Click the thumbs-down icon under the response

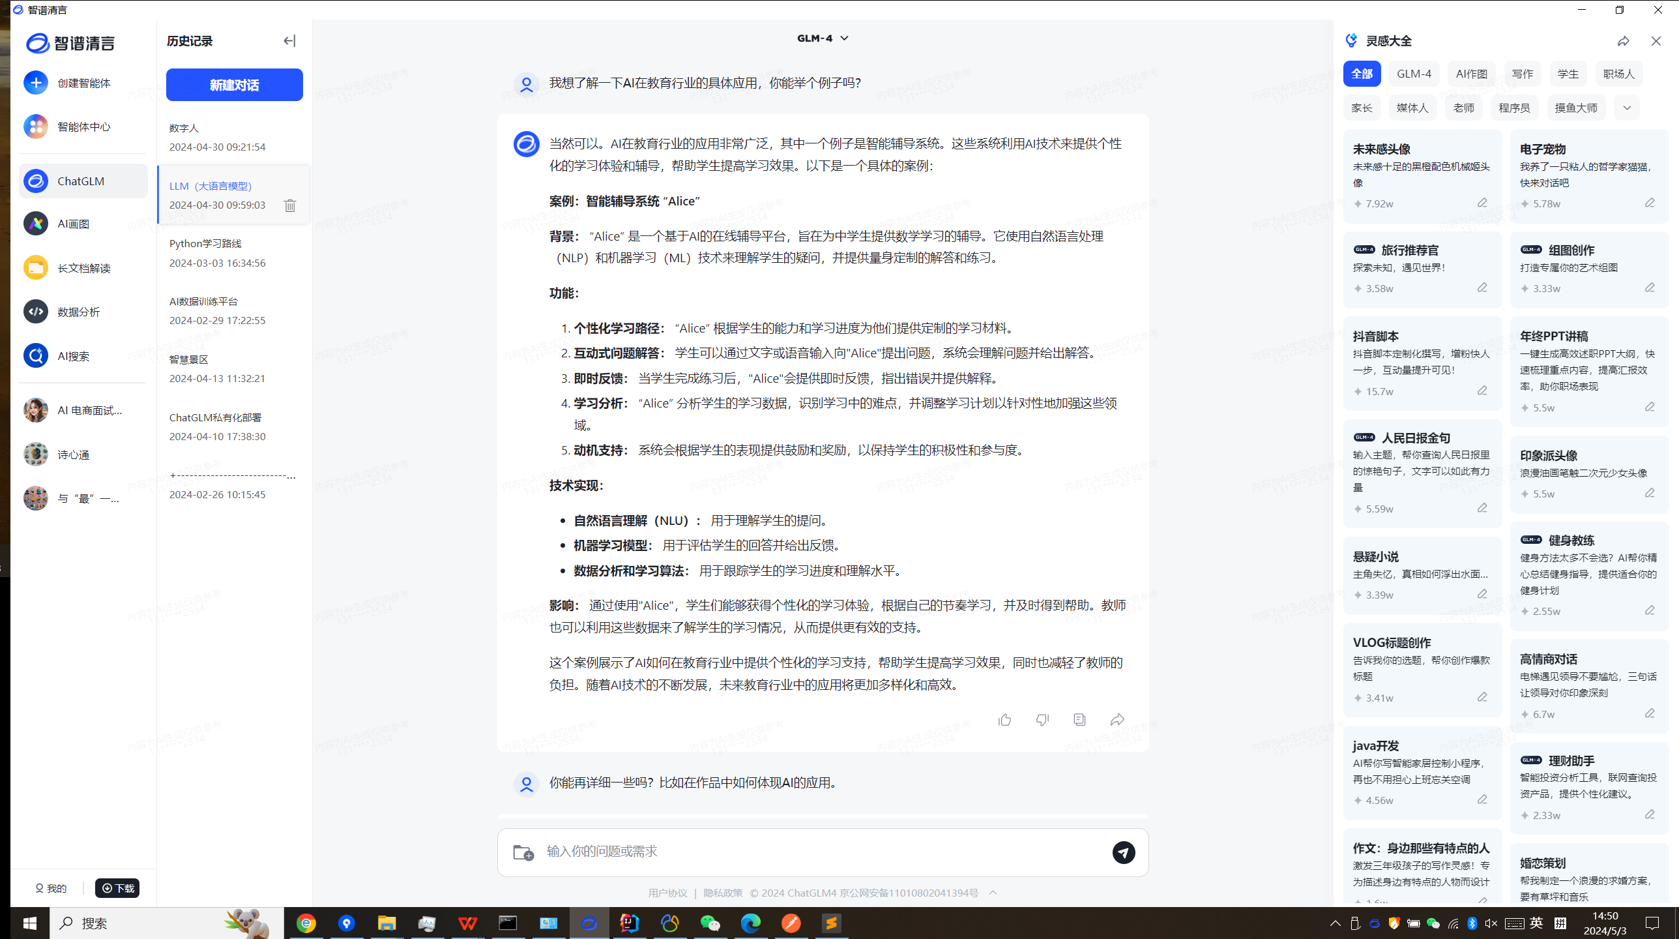click(1042, 720)
